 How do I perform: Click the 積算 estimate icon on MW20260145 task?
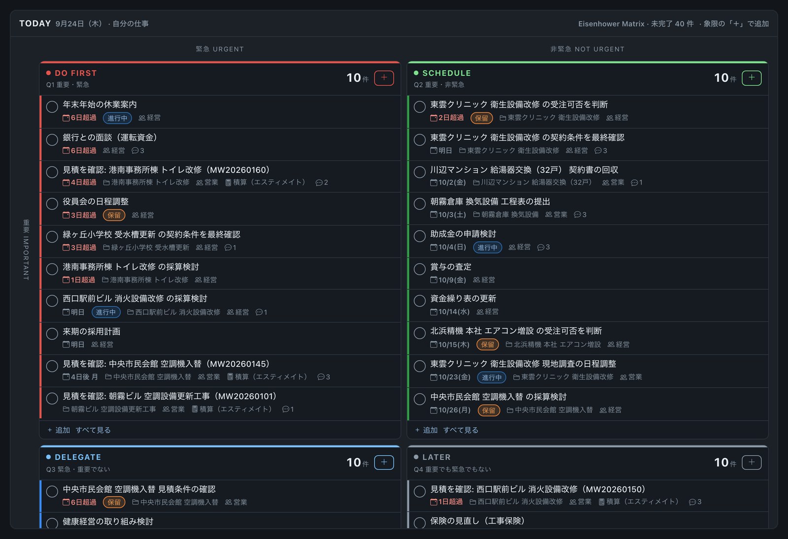[x=230, y=377]
